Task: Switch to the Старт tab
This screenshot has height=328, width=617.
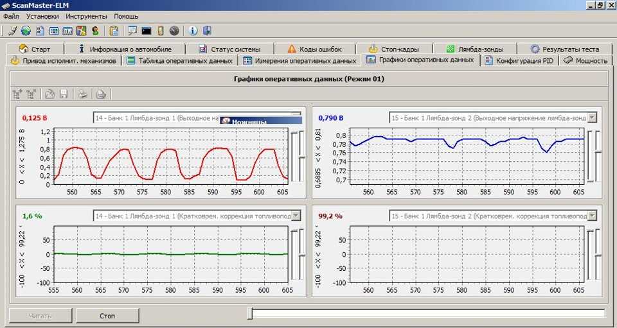Action: click(35, 49)
